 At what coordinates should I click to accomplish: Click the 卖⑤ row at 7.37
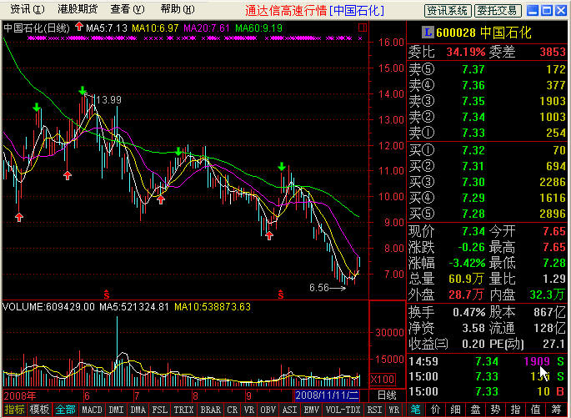[x=487, y=69]
